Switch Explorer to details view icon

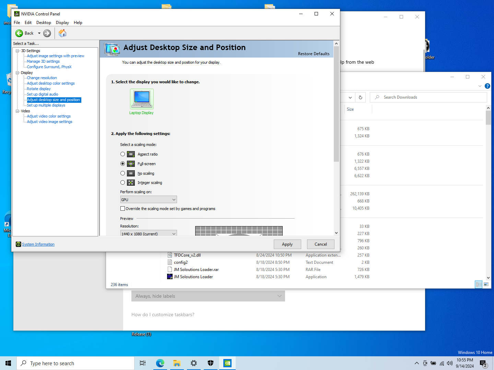point(479,284)
